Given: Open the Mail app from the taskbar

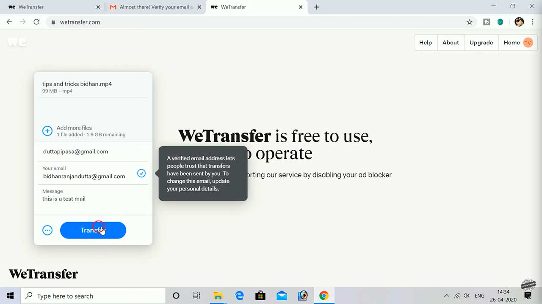Looking at the screenshot, I should [x=282, y=296].
